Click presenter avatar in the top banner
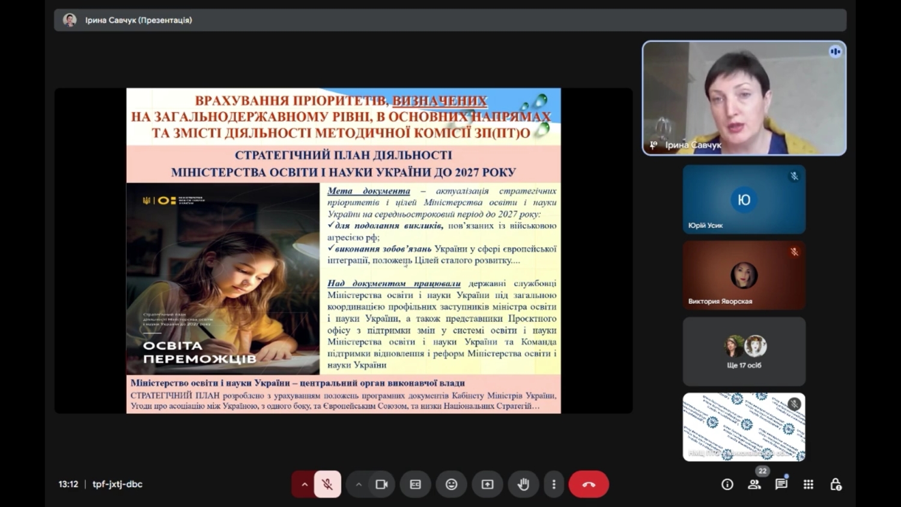The width and height of the screenshot is (901, 507). point(70,20)
